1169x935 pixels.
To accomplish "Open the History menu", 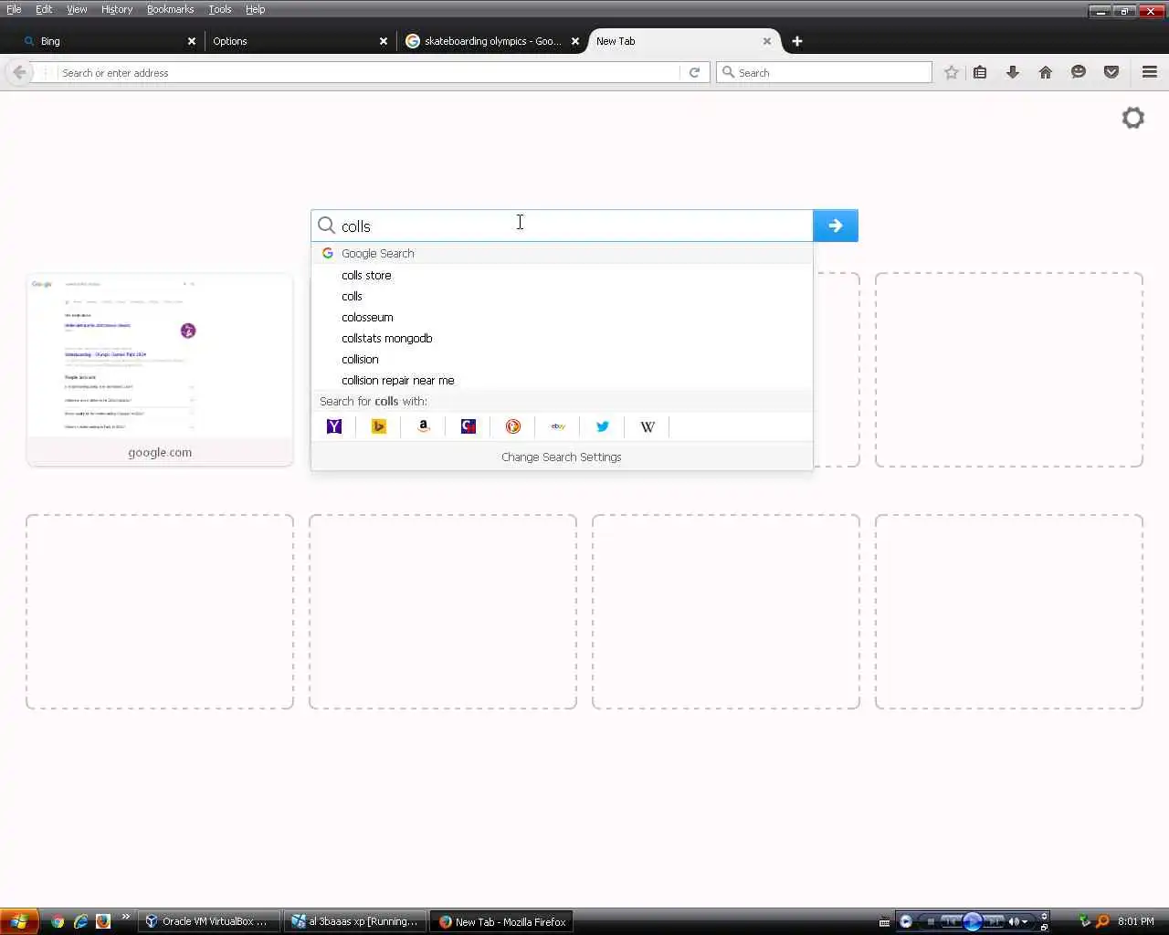I will click(117, 9).
